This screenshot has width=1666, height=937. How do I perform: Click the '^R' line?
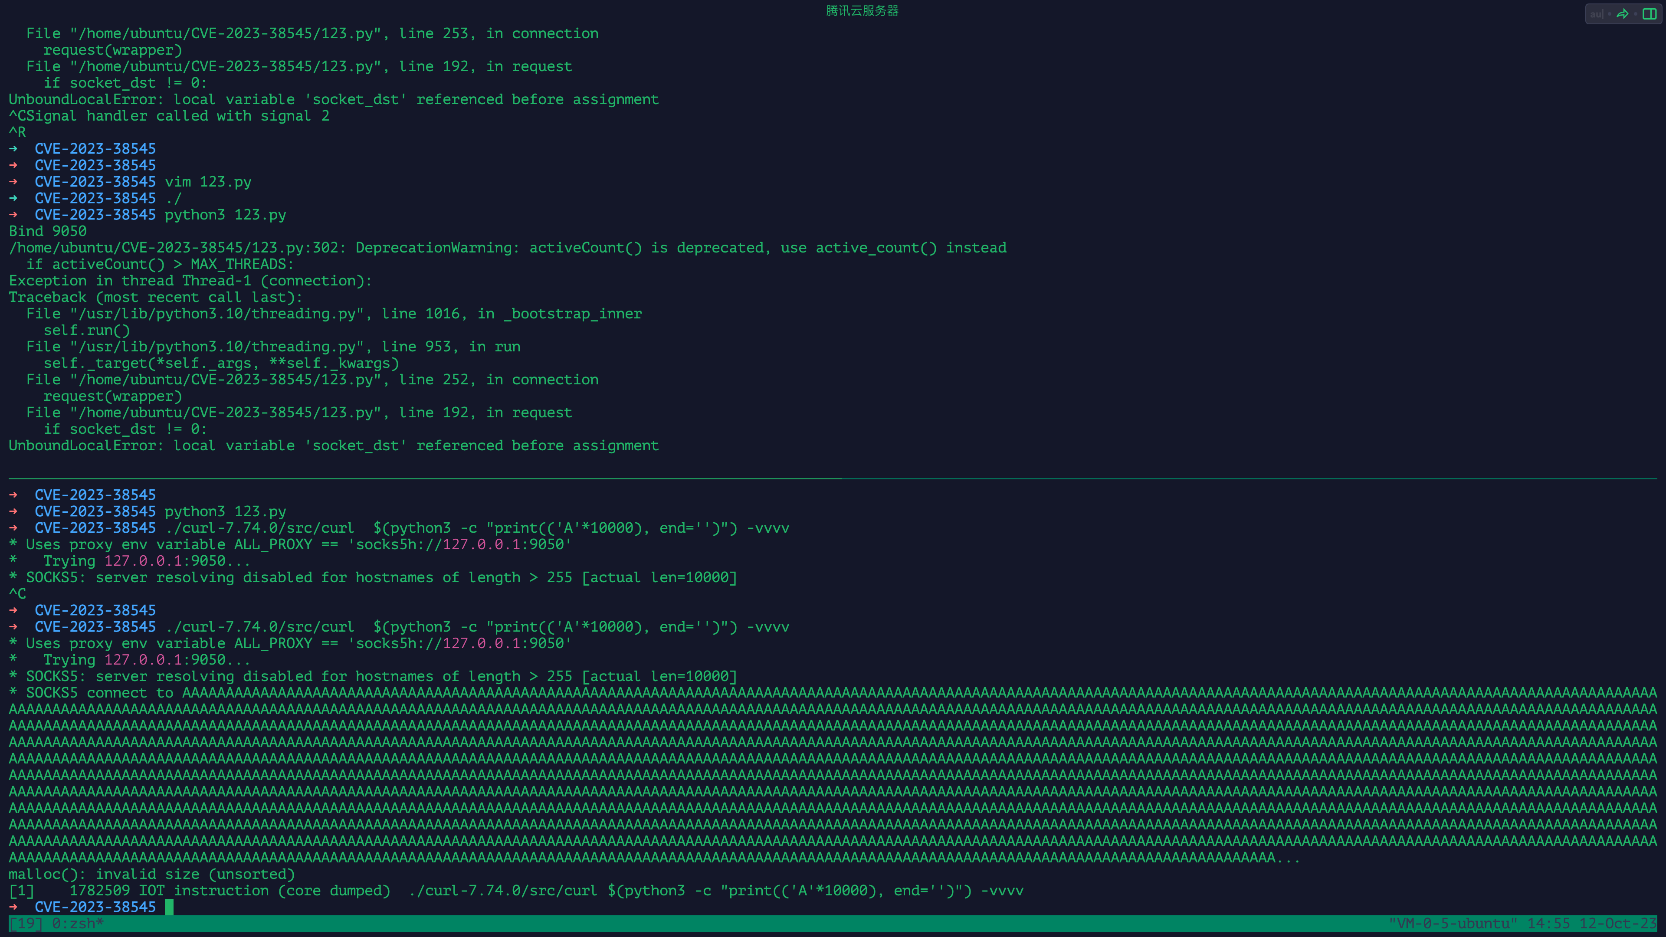coord(17,132)
